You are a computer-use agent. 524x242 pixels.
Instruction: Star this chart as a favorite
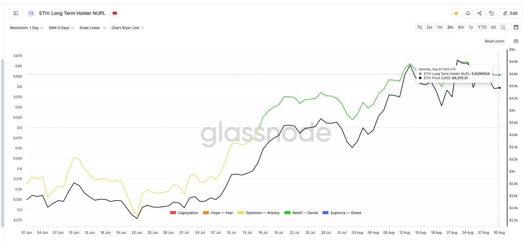pyautogui.click(x=456, y=13)
